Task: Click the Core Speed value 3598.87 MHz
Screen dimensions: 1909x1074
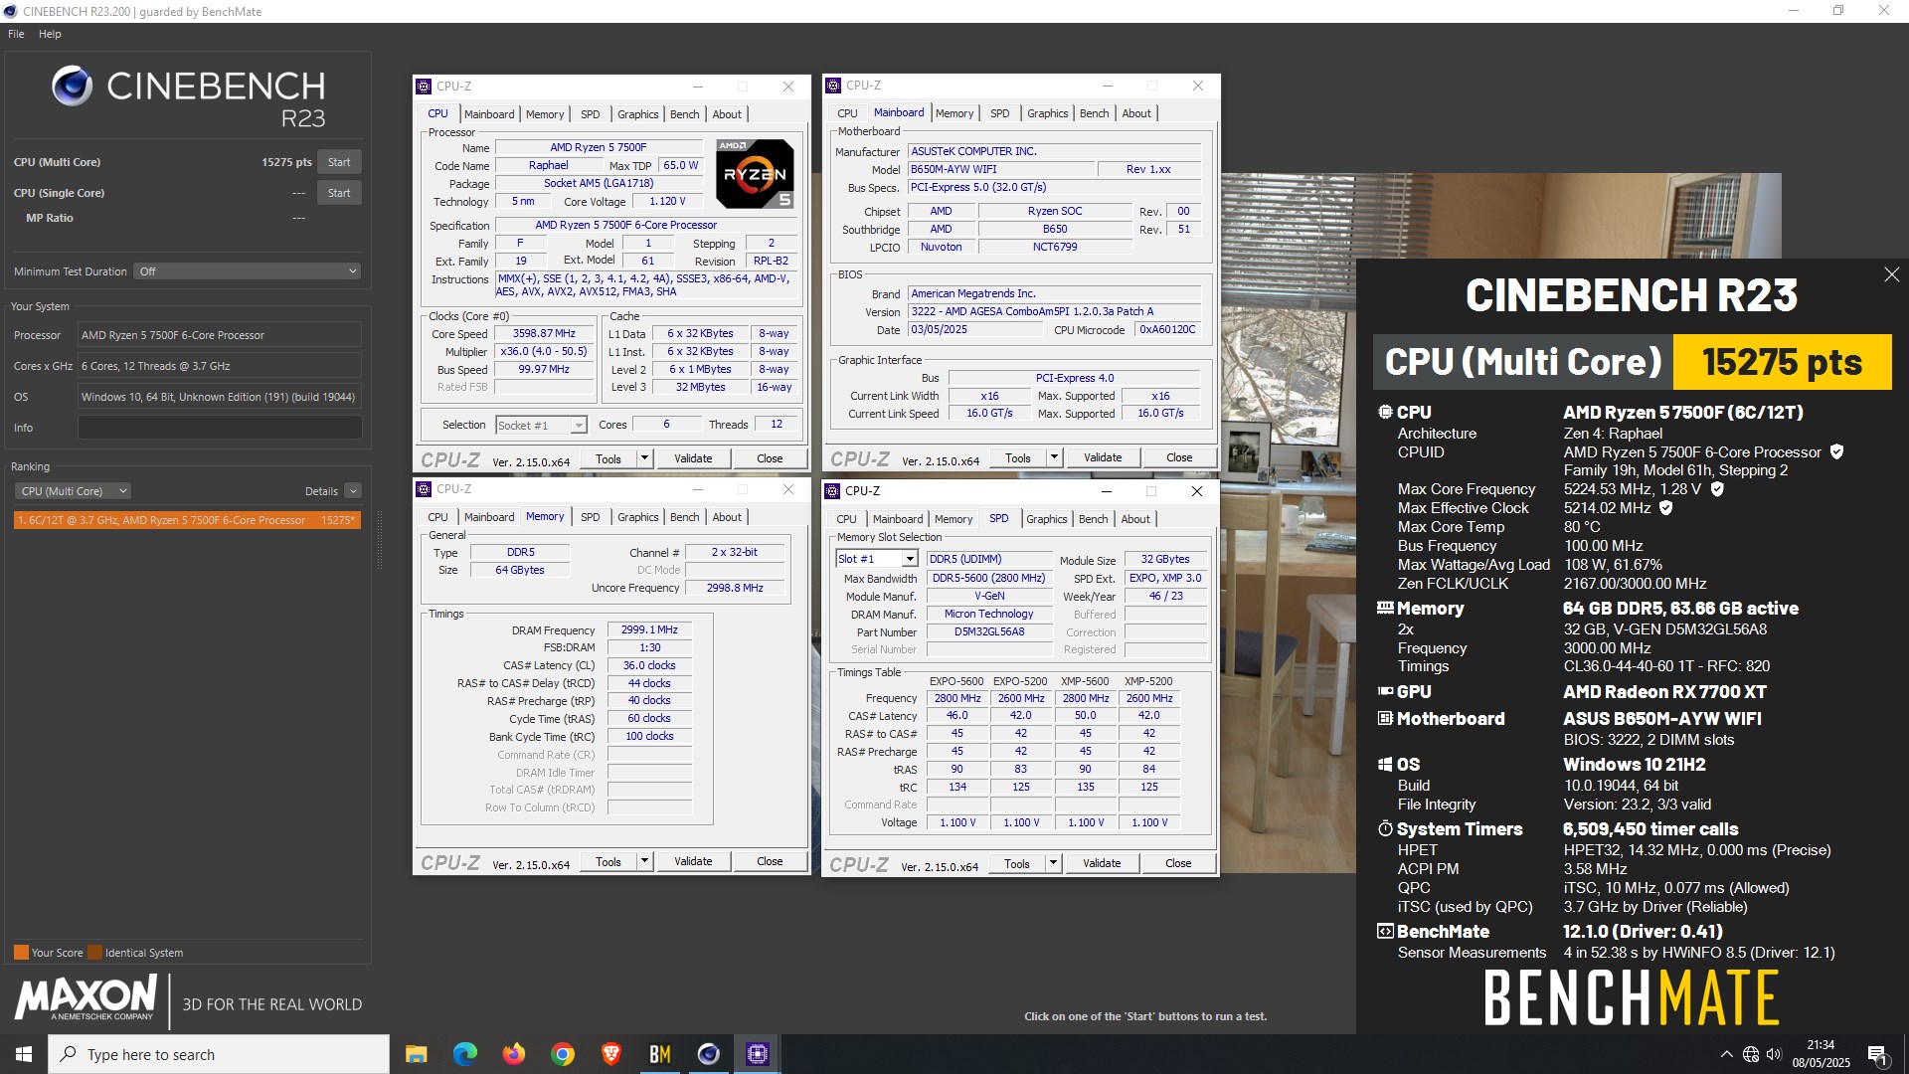Action: (544, 334)
